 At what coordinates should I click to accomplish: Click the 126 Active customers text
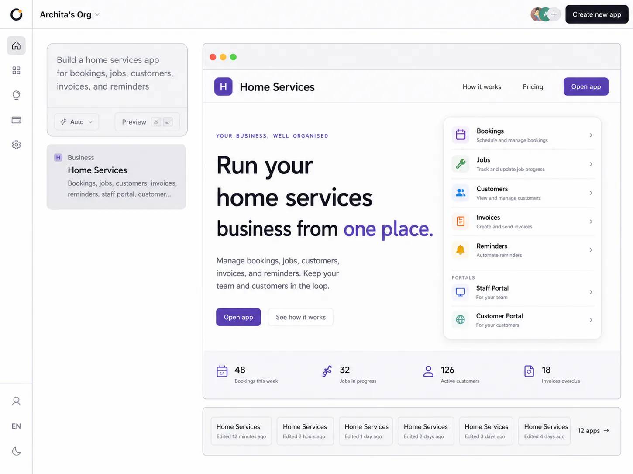point(460,375)
